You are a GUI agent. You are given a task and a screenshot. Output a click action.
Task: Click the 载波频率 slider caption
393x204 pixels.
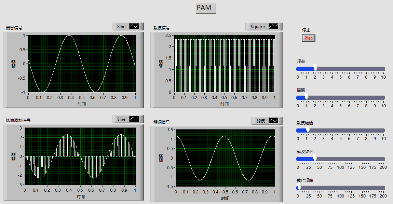point(305,152)
